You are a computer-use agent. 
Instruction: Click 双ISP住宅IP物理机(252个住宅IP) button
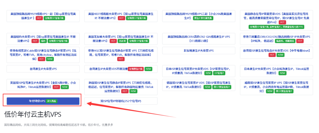coord(121,101)
